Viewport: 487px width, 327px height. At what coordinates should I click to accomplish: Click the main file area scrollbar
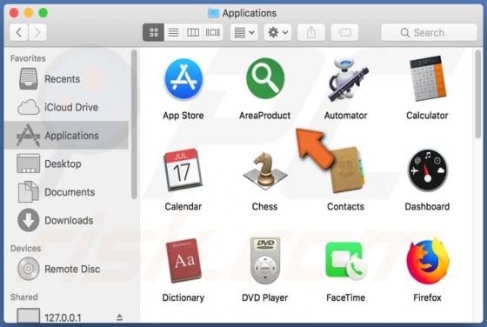[478, 95]
